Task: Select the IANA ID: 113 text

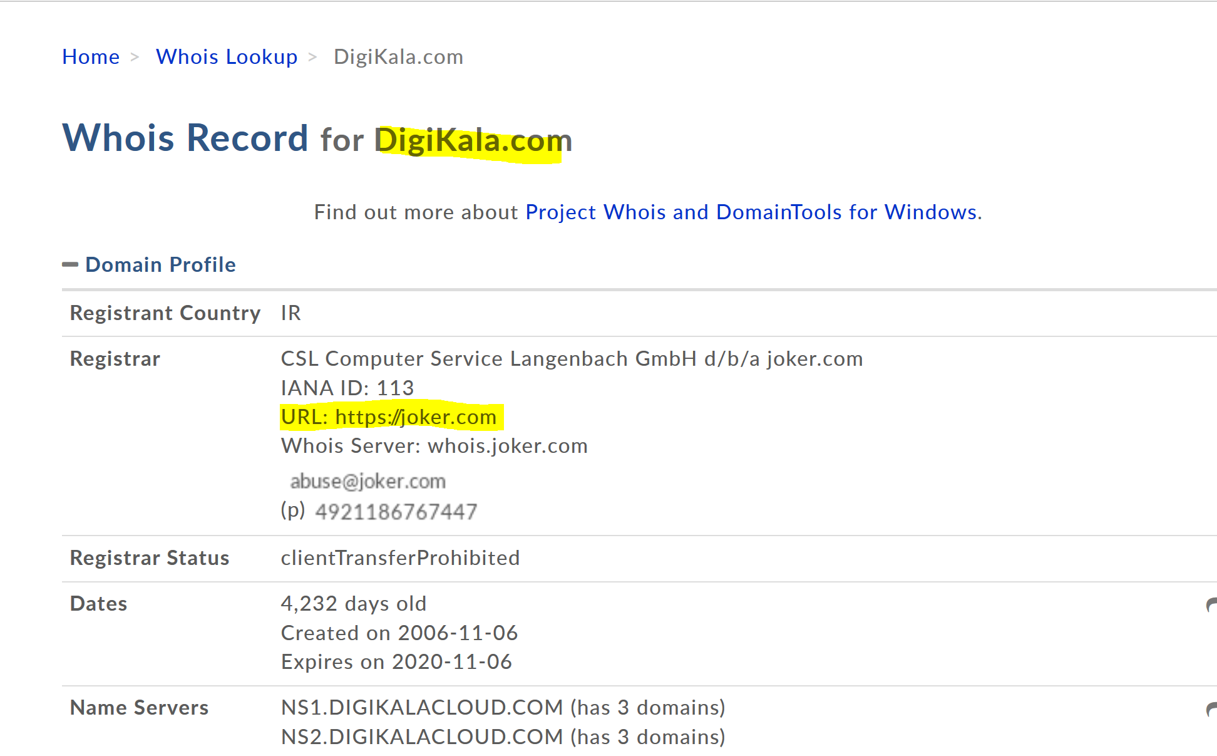Action: point(347,388)
